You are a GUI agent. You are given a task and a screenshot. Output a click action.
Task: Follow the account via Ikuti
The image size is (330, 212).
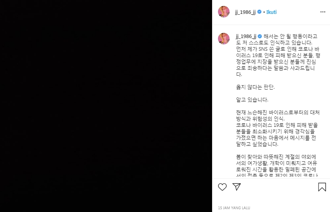[x=271, y=12]
